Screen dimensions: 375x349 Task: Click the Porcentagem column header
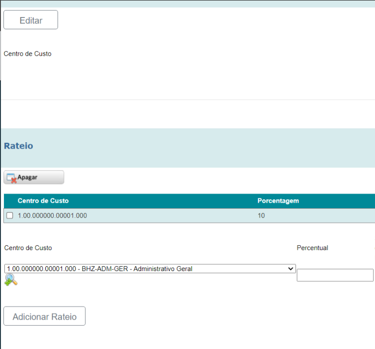pos(278,201)
